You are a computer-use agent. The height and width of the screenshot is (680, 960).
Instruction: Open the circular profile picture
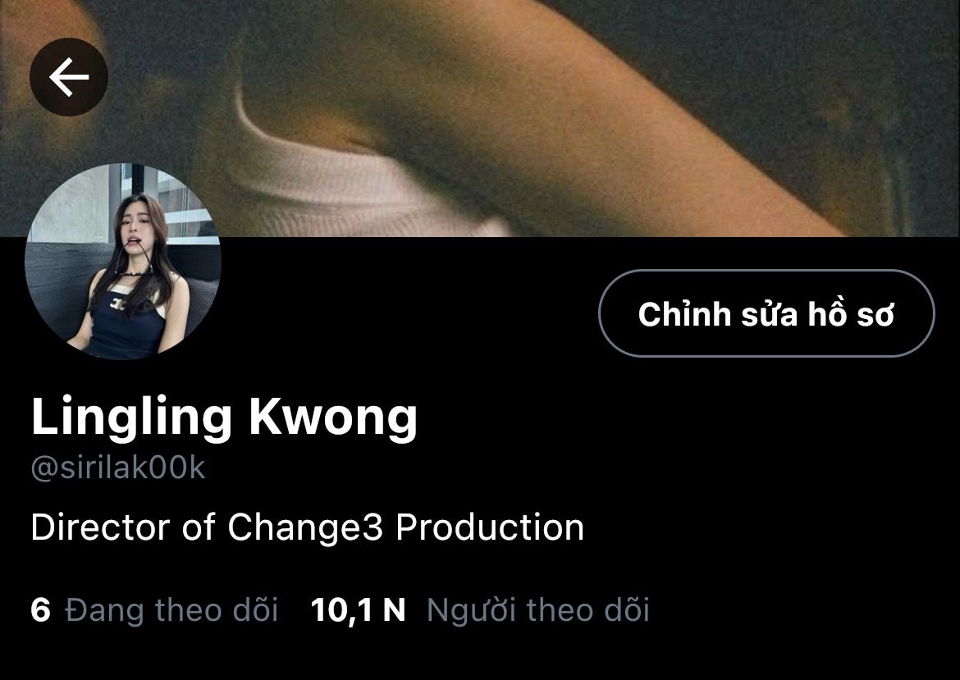(123, 262)
